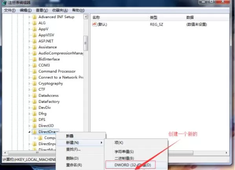Click the ASP.NET folder icon
Screen dimensions: 235x170
tap(35, 41)
